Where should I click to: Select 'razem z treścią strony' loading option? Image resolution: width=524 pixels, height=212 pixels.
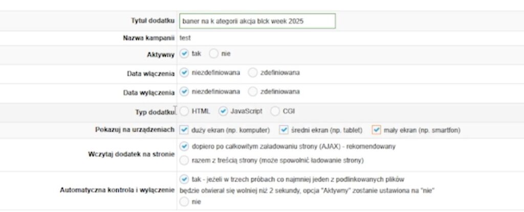185,160
